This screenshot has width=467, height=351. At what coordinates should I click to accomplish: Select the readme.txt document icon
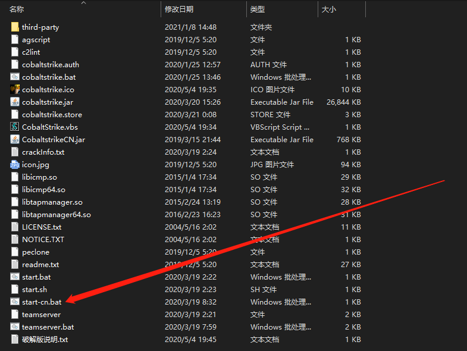15,265
